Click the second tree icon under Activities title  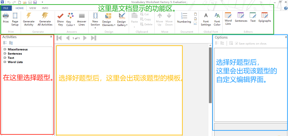pyautogui.click(x=11, y=43)
